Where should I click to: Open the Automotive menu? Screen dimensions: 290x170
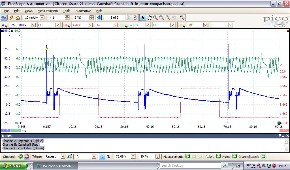83,11
